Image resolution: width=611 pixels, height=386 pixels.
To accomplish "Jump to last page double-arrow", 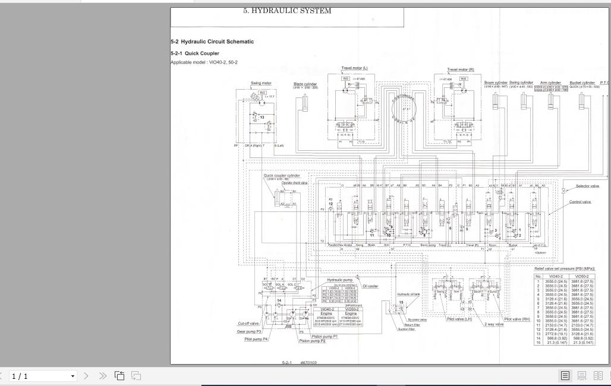I will [102, 376].
